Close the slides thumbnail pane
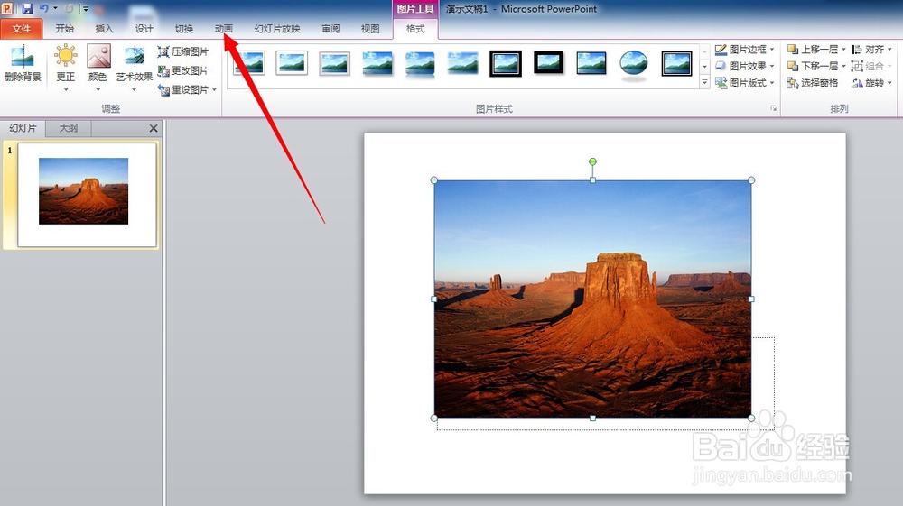 point(154,128)
